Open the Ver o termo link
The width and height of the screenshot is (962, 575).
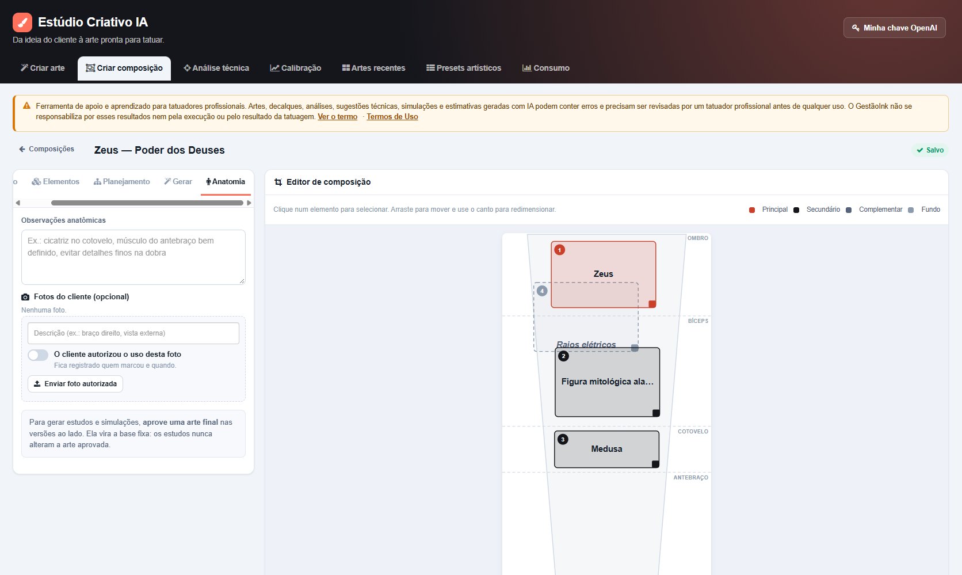(x=338, y=117)
